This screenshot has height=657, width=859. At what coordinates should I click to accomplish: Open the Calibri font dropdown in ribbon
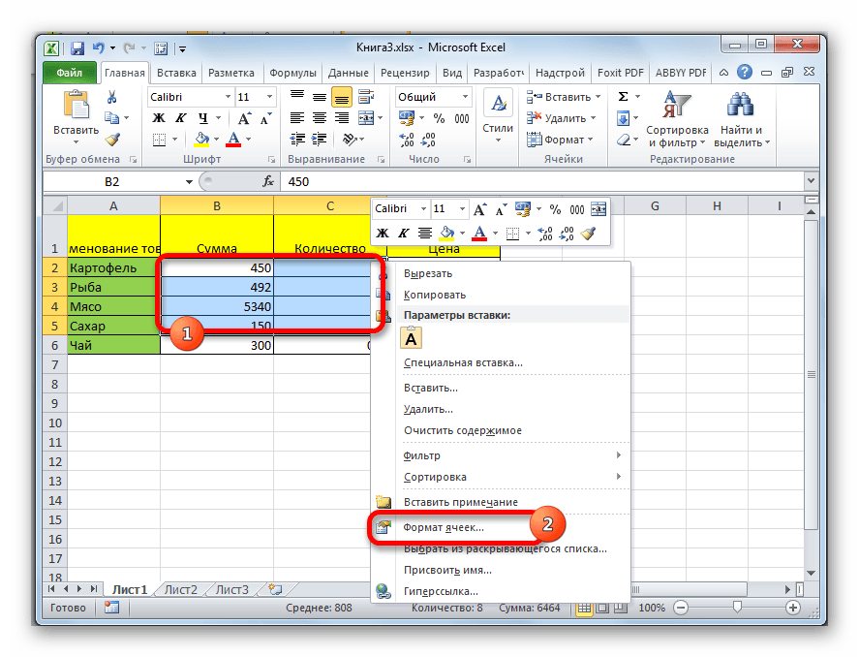click(x=229, y=97)
